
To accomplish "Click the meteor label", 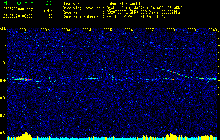I will pyautogui.click(x=50, y=11).
